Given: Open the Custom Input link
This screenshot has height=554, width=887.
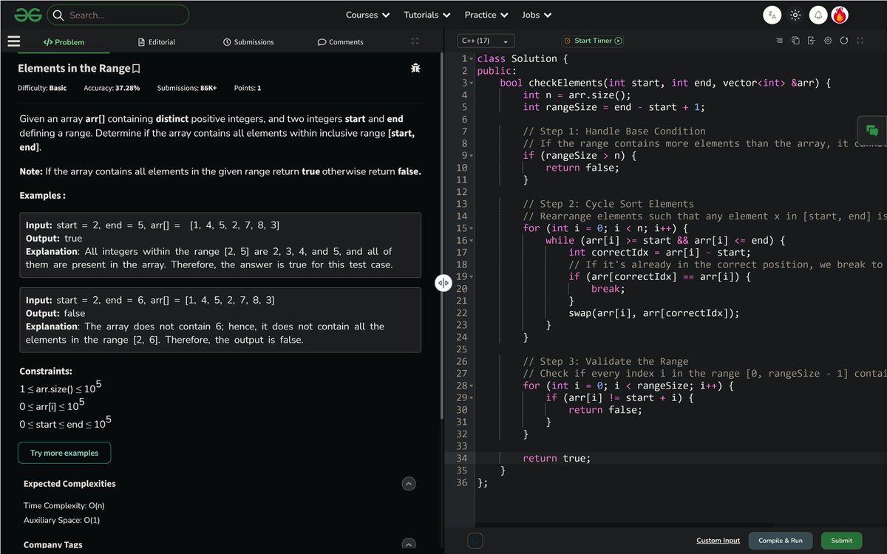Looking at the screenshot, I should click(718, 541).
